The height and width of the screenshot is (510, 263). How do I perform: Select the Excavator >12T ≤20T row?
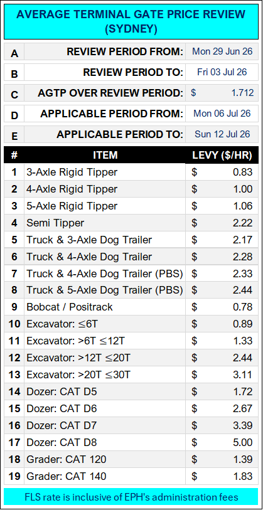(x=132, y=358)
